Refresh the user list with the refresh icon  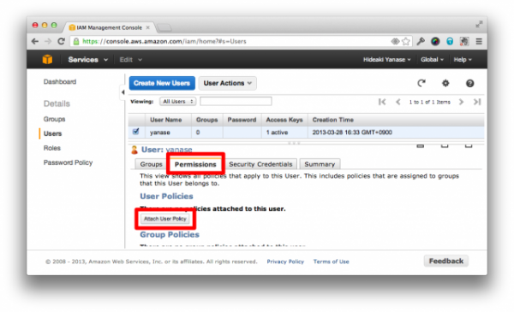coord(421,83)
